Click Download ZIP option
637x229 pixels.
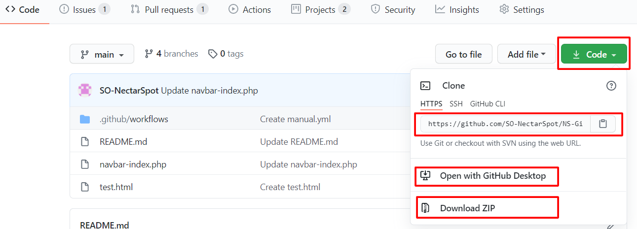tap(467, 208)
